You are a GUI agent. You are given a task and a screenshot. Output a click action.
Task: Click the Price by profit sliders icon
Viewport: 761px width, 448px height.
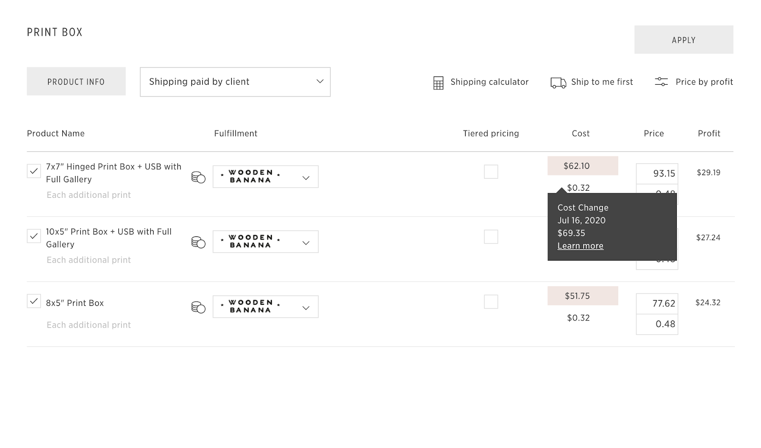tap(661, 82)
